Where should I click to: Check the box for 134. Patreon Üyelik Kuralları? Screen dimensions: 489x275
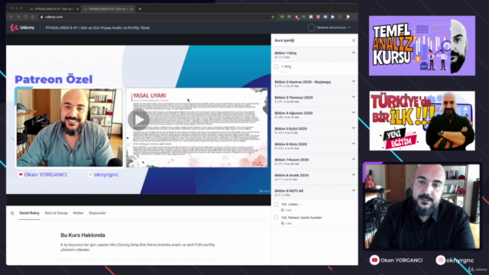tap(277, 218)
